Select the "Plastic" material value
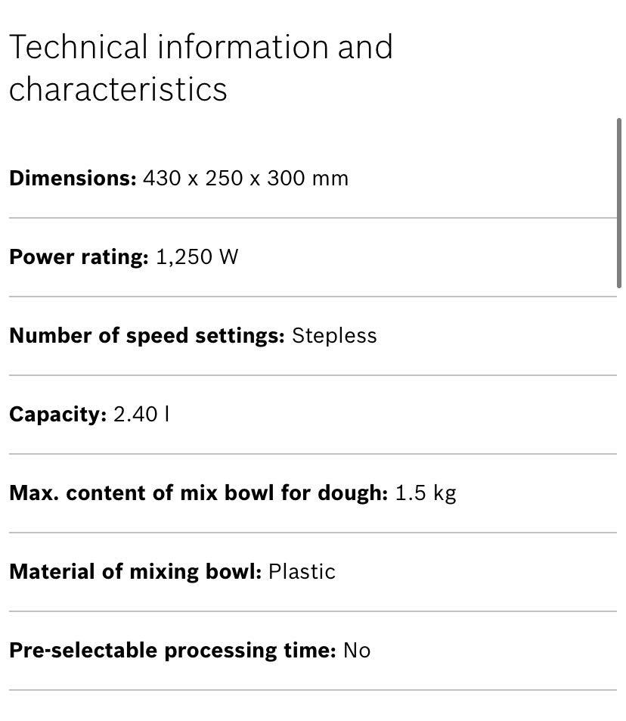The height and width of the screenshot is (721, 626). point(302,572)
